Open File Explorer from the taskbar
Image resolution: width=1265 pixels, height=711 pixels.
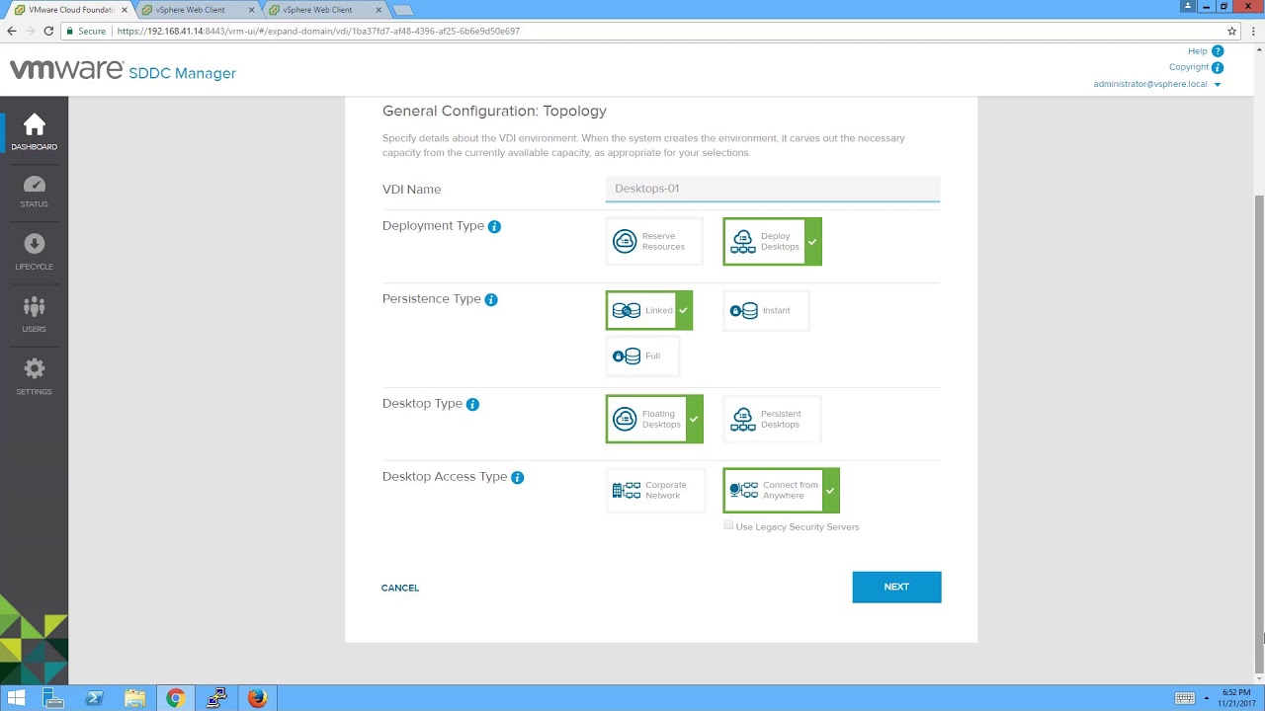(x=135, y=698)
